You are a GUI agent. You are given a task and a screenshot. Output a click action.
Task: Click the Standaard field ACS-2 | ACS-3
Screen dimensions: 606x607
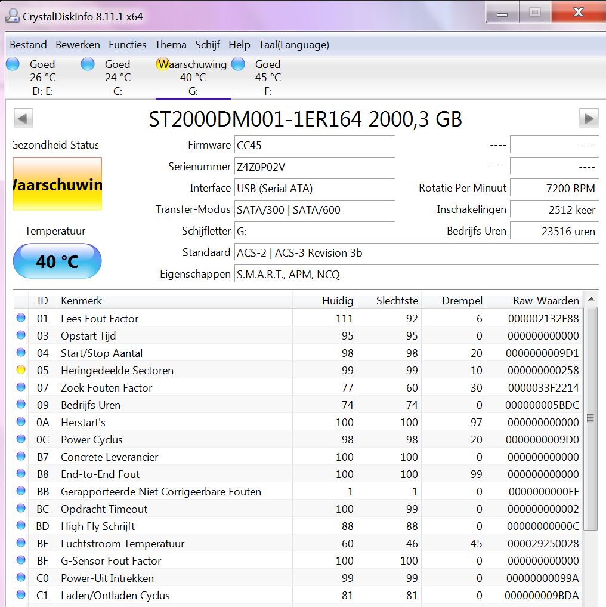click(x=416, y=253)
